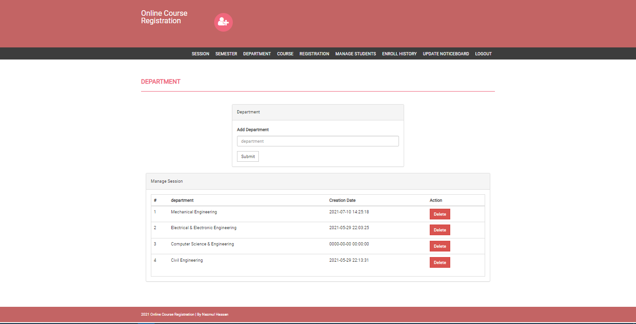Go to the Department menu item
636x324 pixels.
tap(257, 54)
